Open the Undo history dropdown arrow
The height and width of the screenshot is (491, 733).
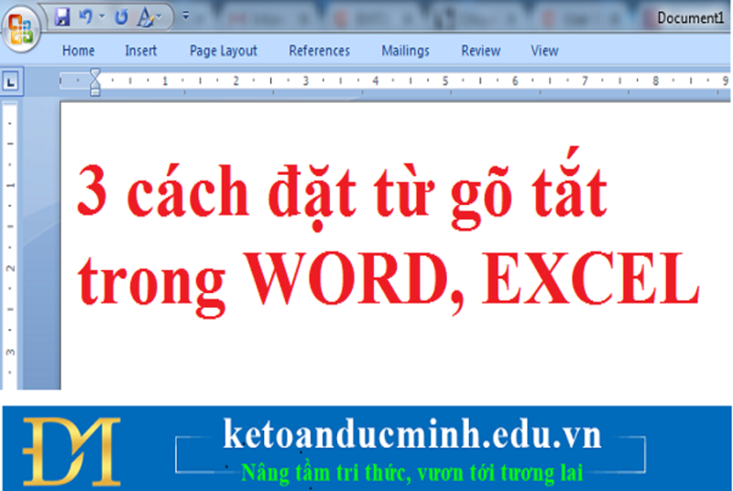pyautogui.click(x=102, y=17)
